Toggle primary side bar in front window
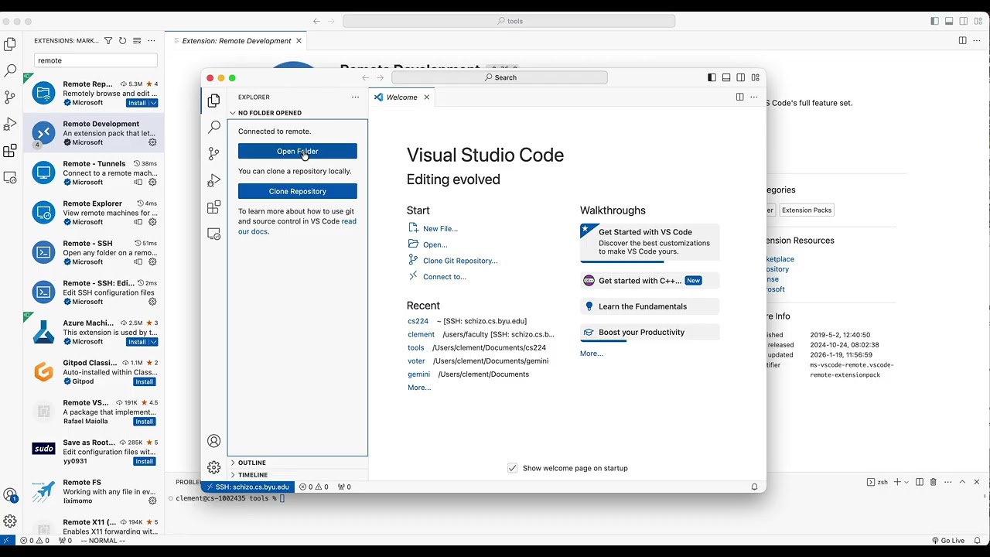The width and height of the screenshot is (990, 557). pyautogui.click(x=712, y=77)
